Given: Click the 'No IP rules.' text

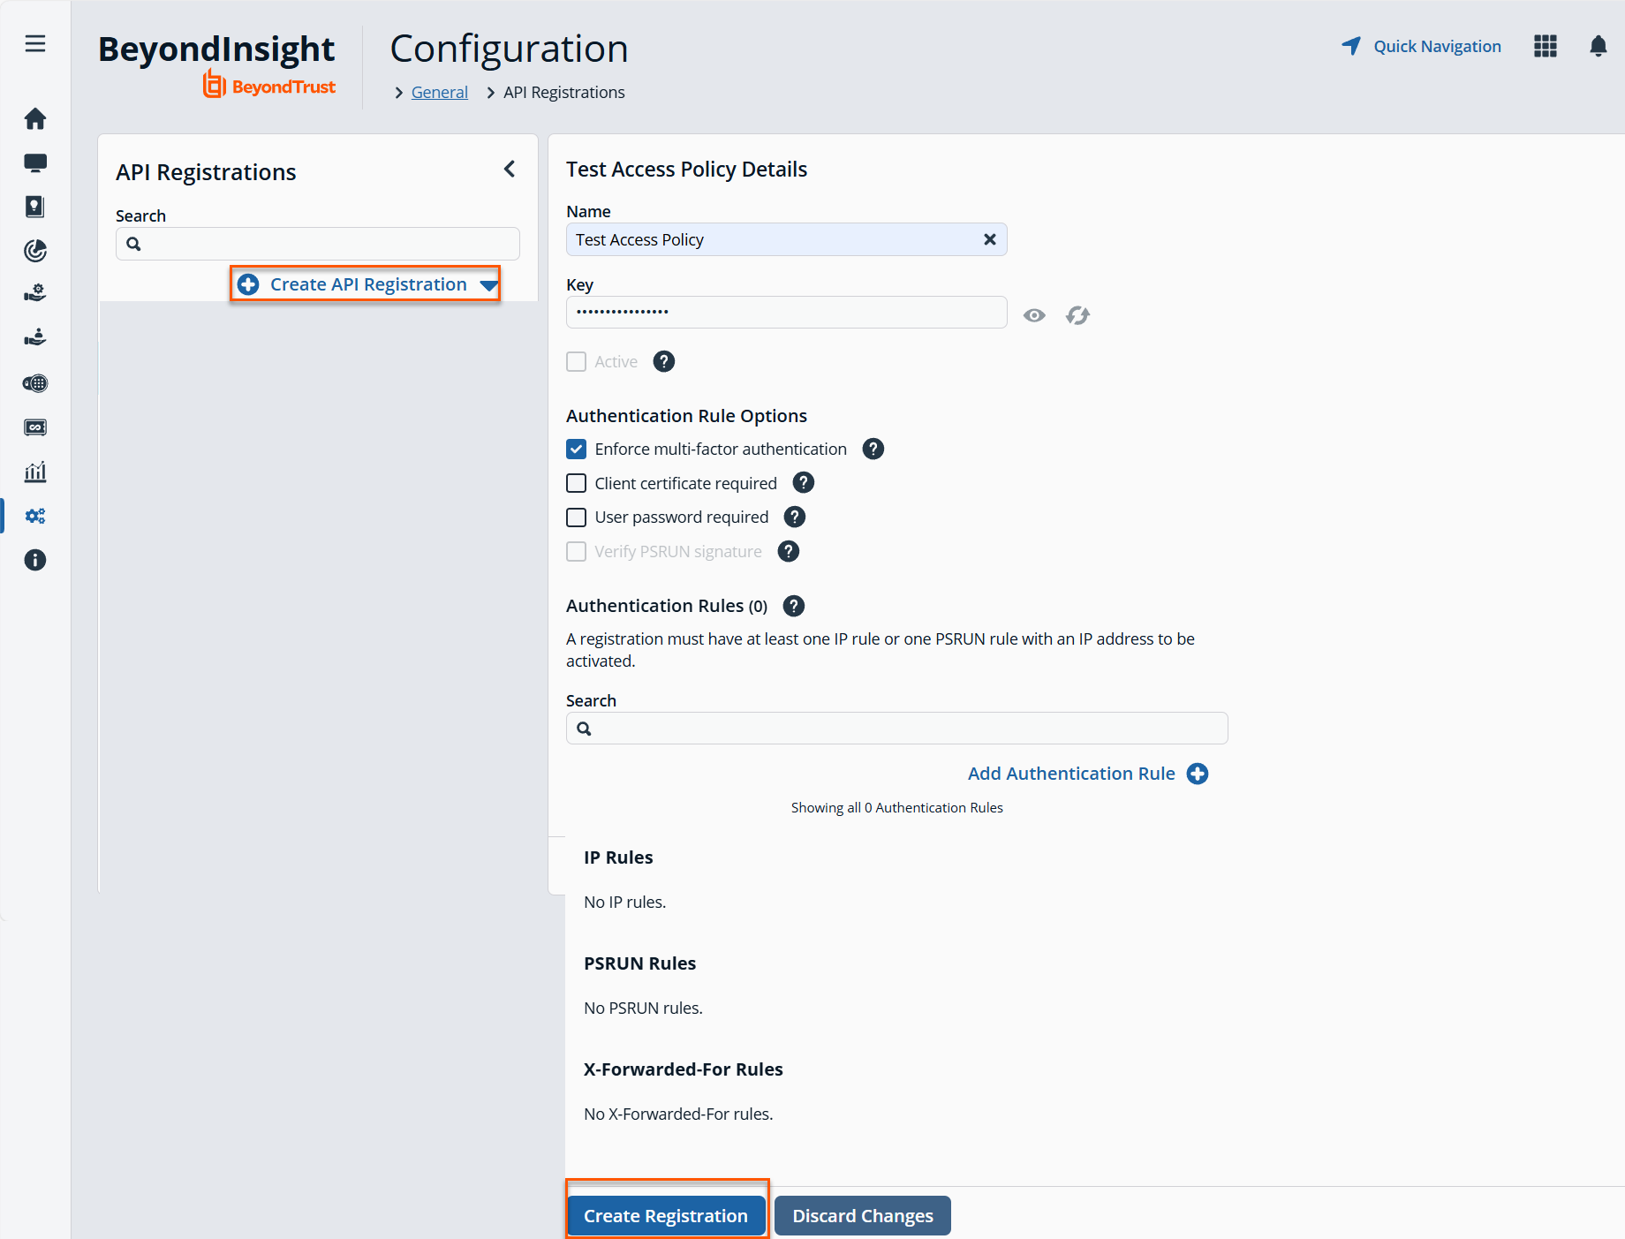Looking at the screenshot, I should click(x=625, y=902).
